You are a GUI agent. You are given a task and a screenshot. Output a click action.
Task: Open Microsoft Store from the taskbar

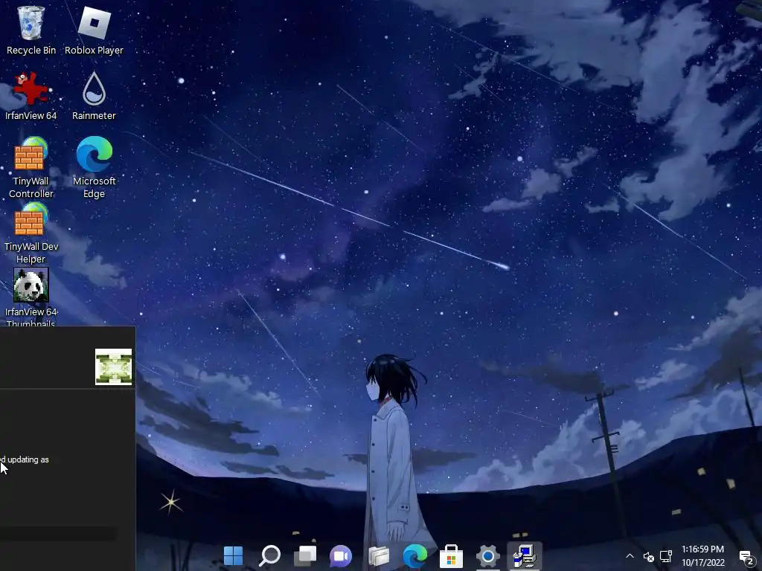[451, 556]
